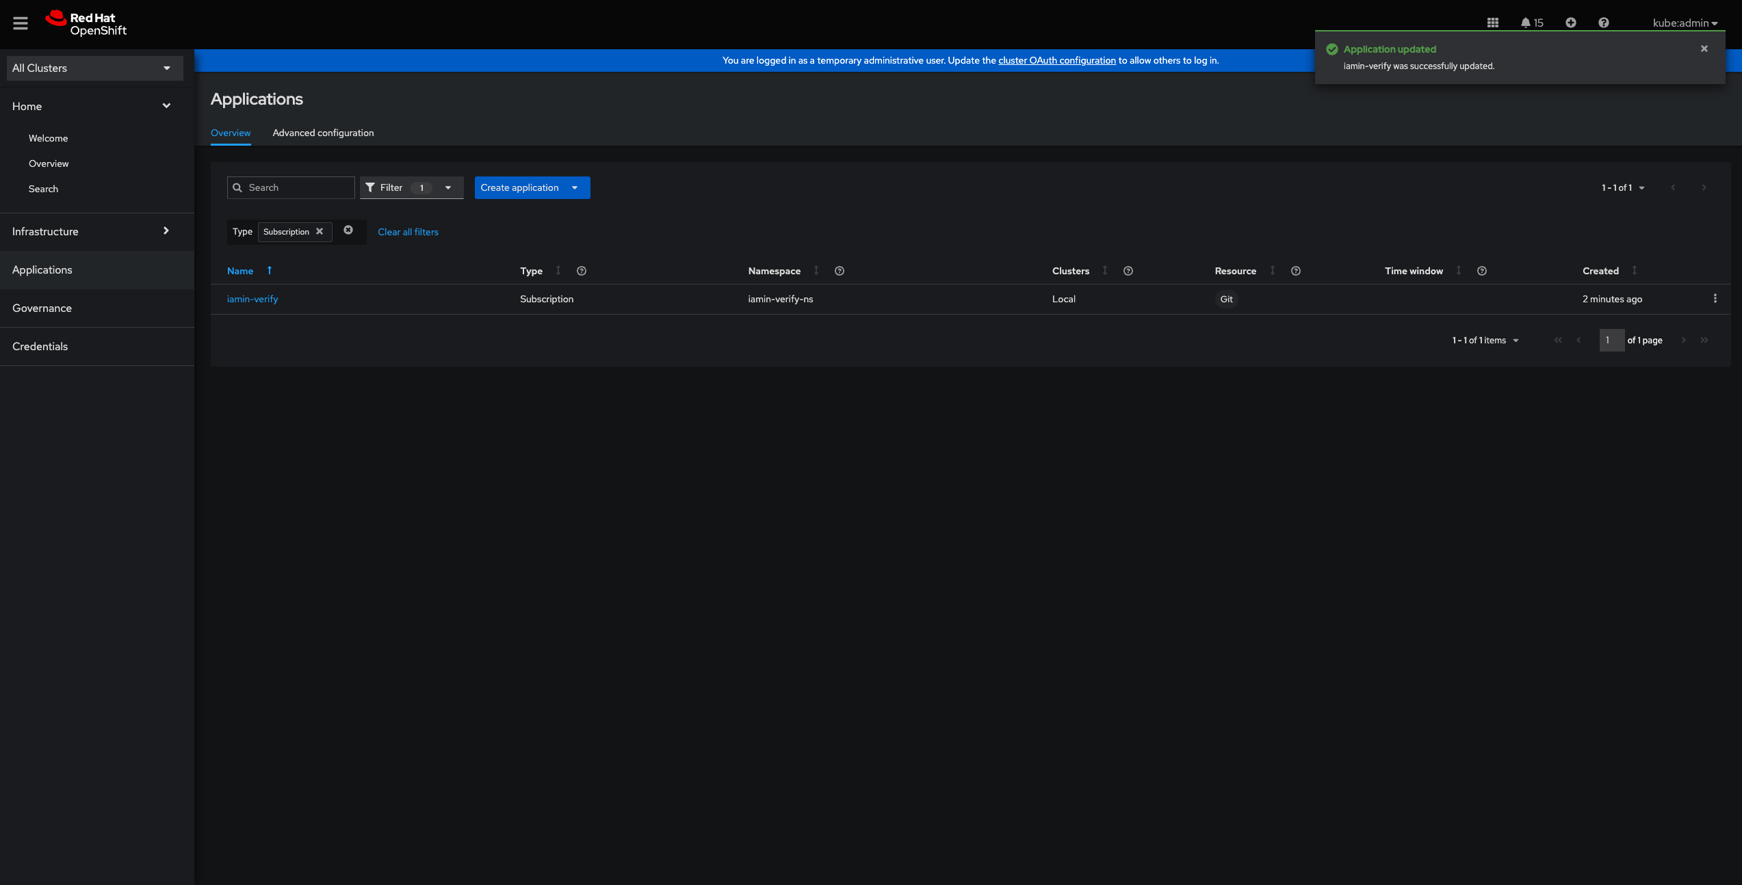Sort table by Name column
This screenshot has height=885, width=1742.
coord(240,272)
